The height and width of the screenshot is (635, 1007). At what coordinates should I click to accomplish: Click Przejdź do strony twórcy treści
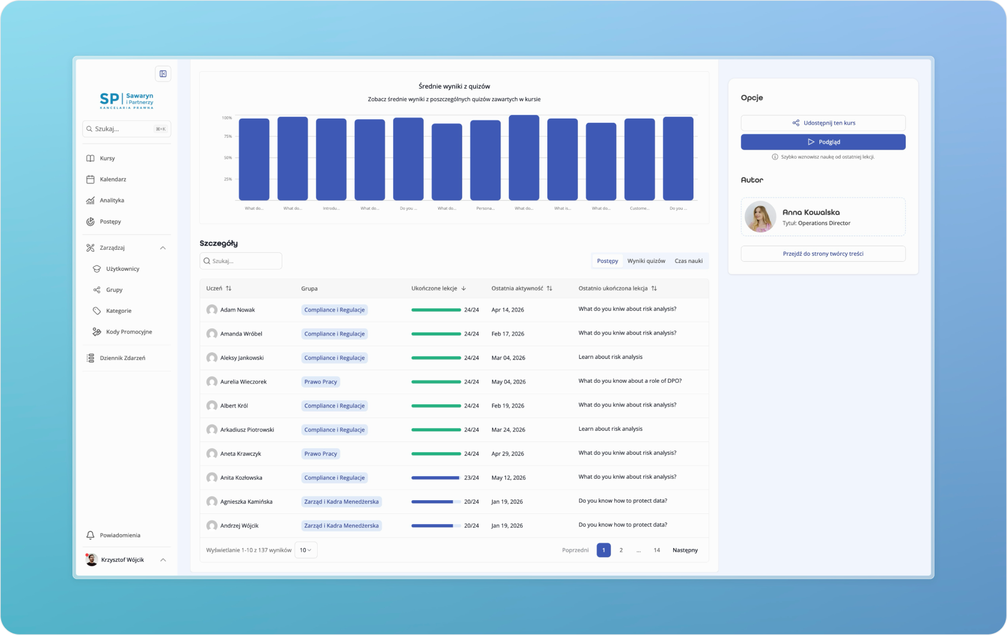(823, 253)
